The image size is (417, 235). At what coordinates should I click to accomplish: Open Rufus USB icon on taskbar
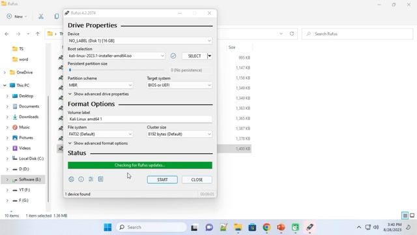point(309,227)
